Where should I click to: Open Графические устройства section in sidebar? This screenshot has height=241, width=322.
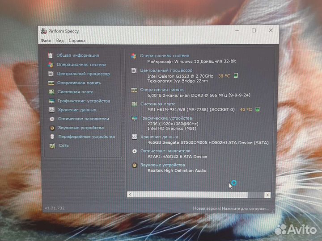tap(84, 101)
